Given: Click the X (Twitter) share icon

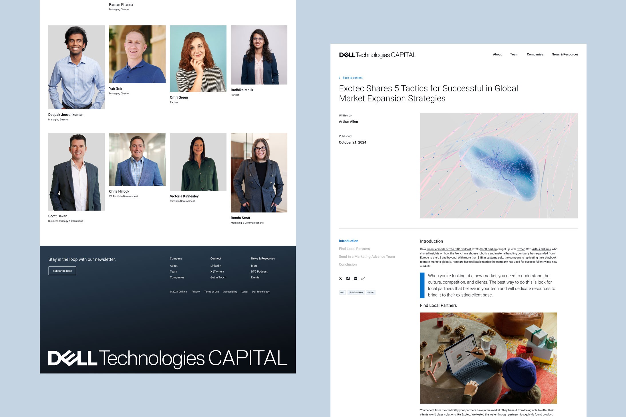Looking at the screenshot, I should point(340,278).
